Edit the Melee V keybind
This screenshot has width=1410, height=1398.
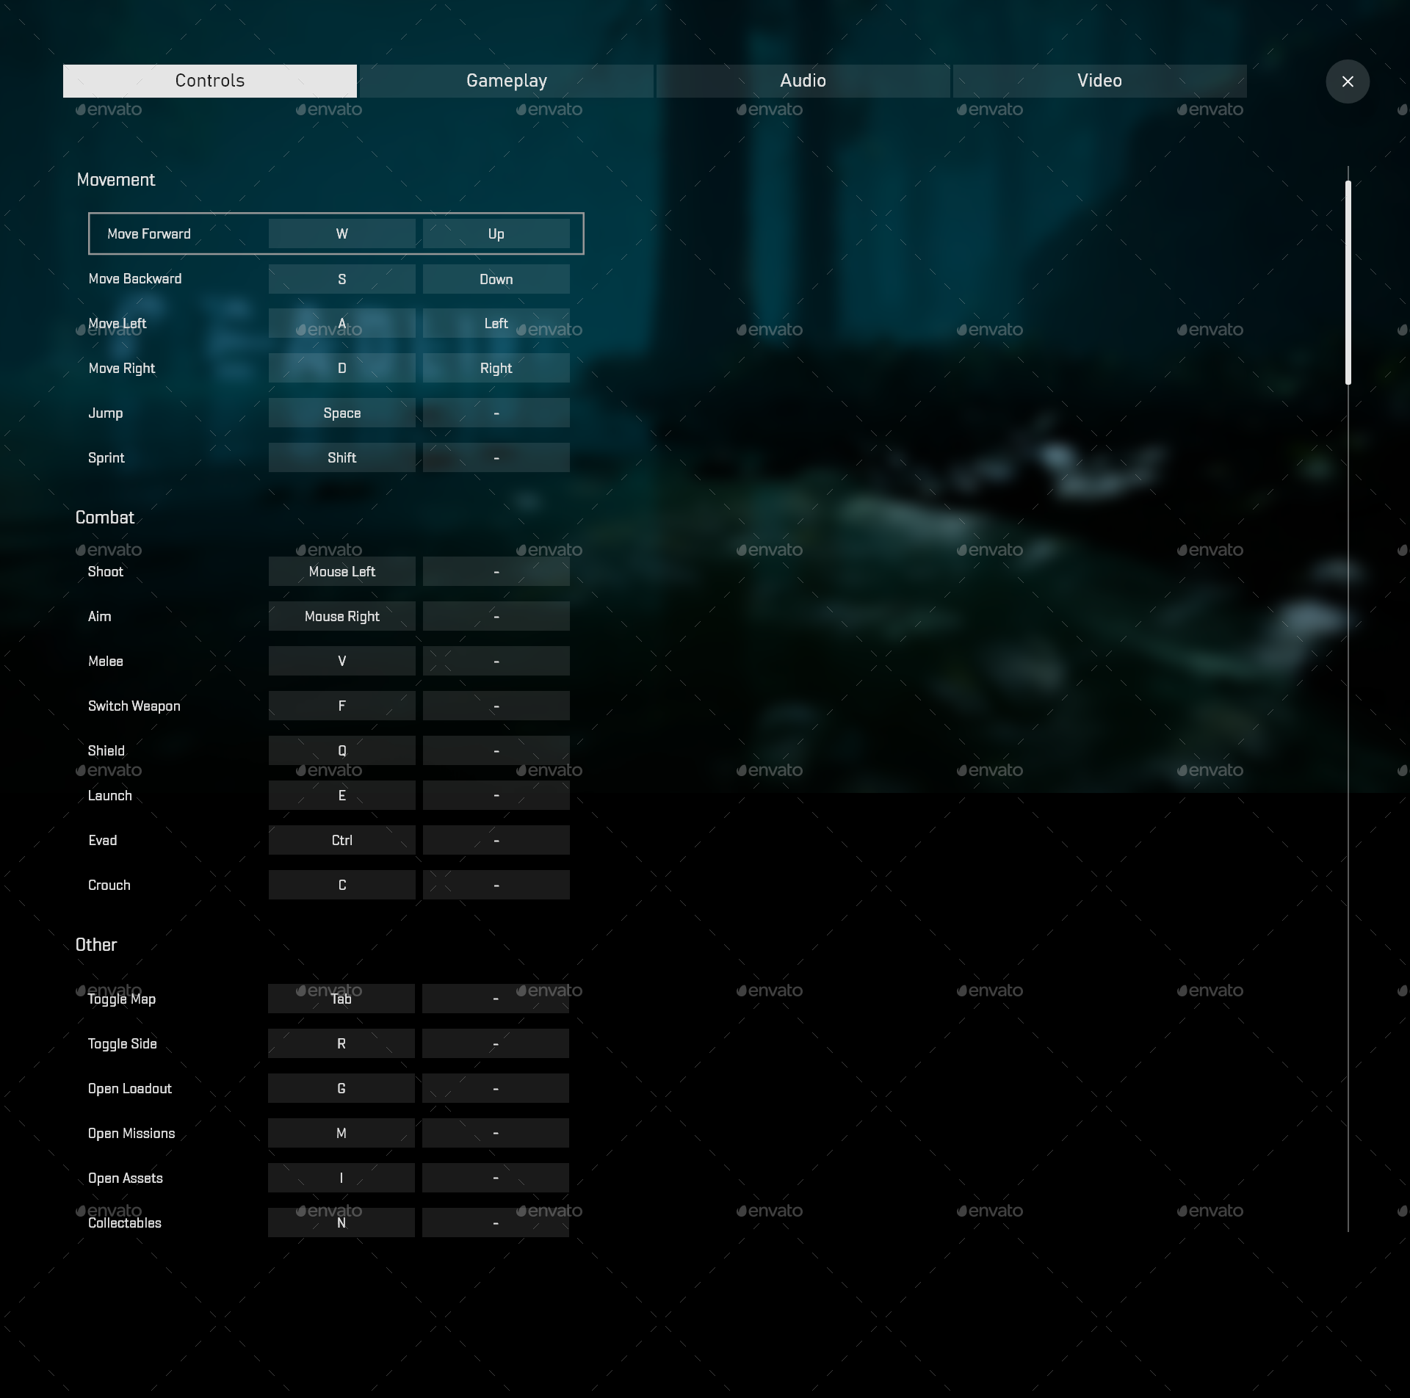click(x=341, y=661)
